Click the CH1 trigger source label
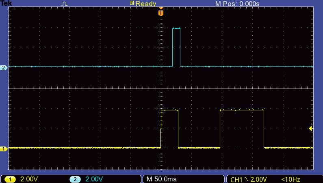Image resolution: width=323 pixels, height=183 pixels. pos(236,180)
